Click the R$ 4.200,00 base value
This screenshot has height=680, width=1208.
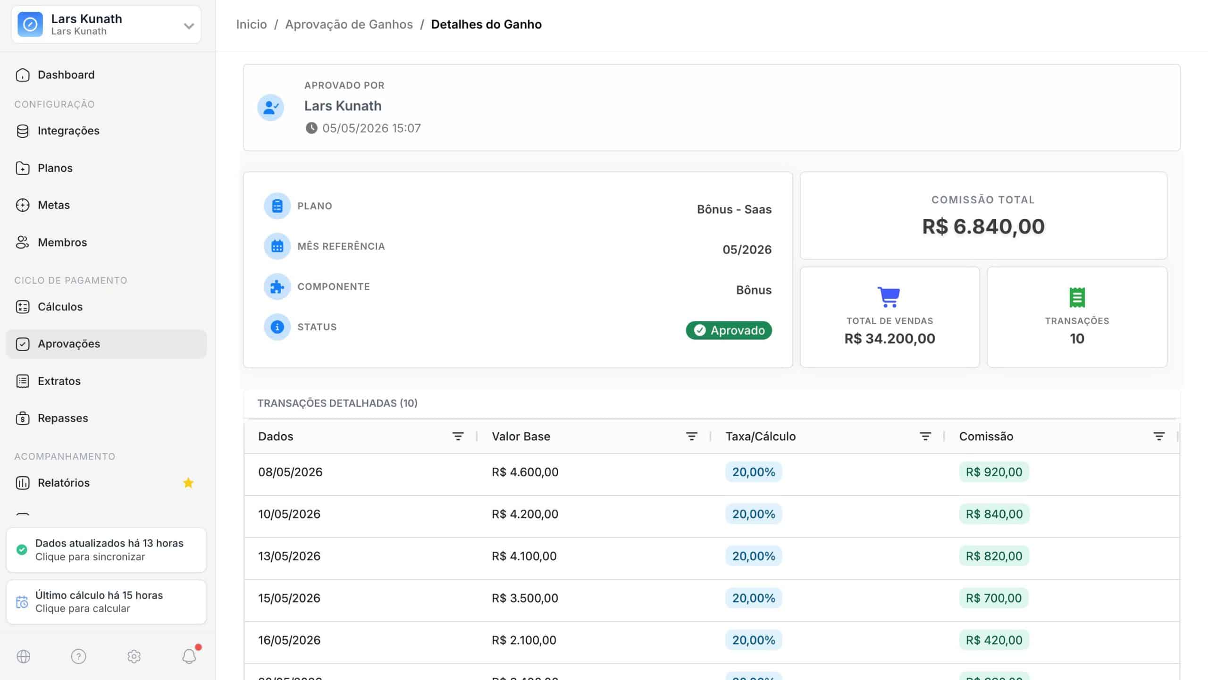point(525,514)
